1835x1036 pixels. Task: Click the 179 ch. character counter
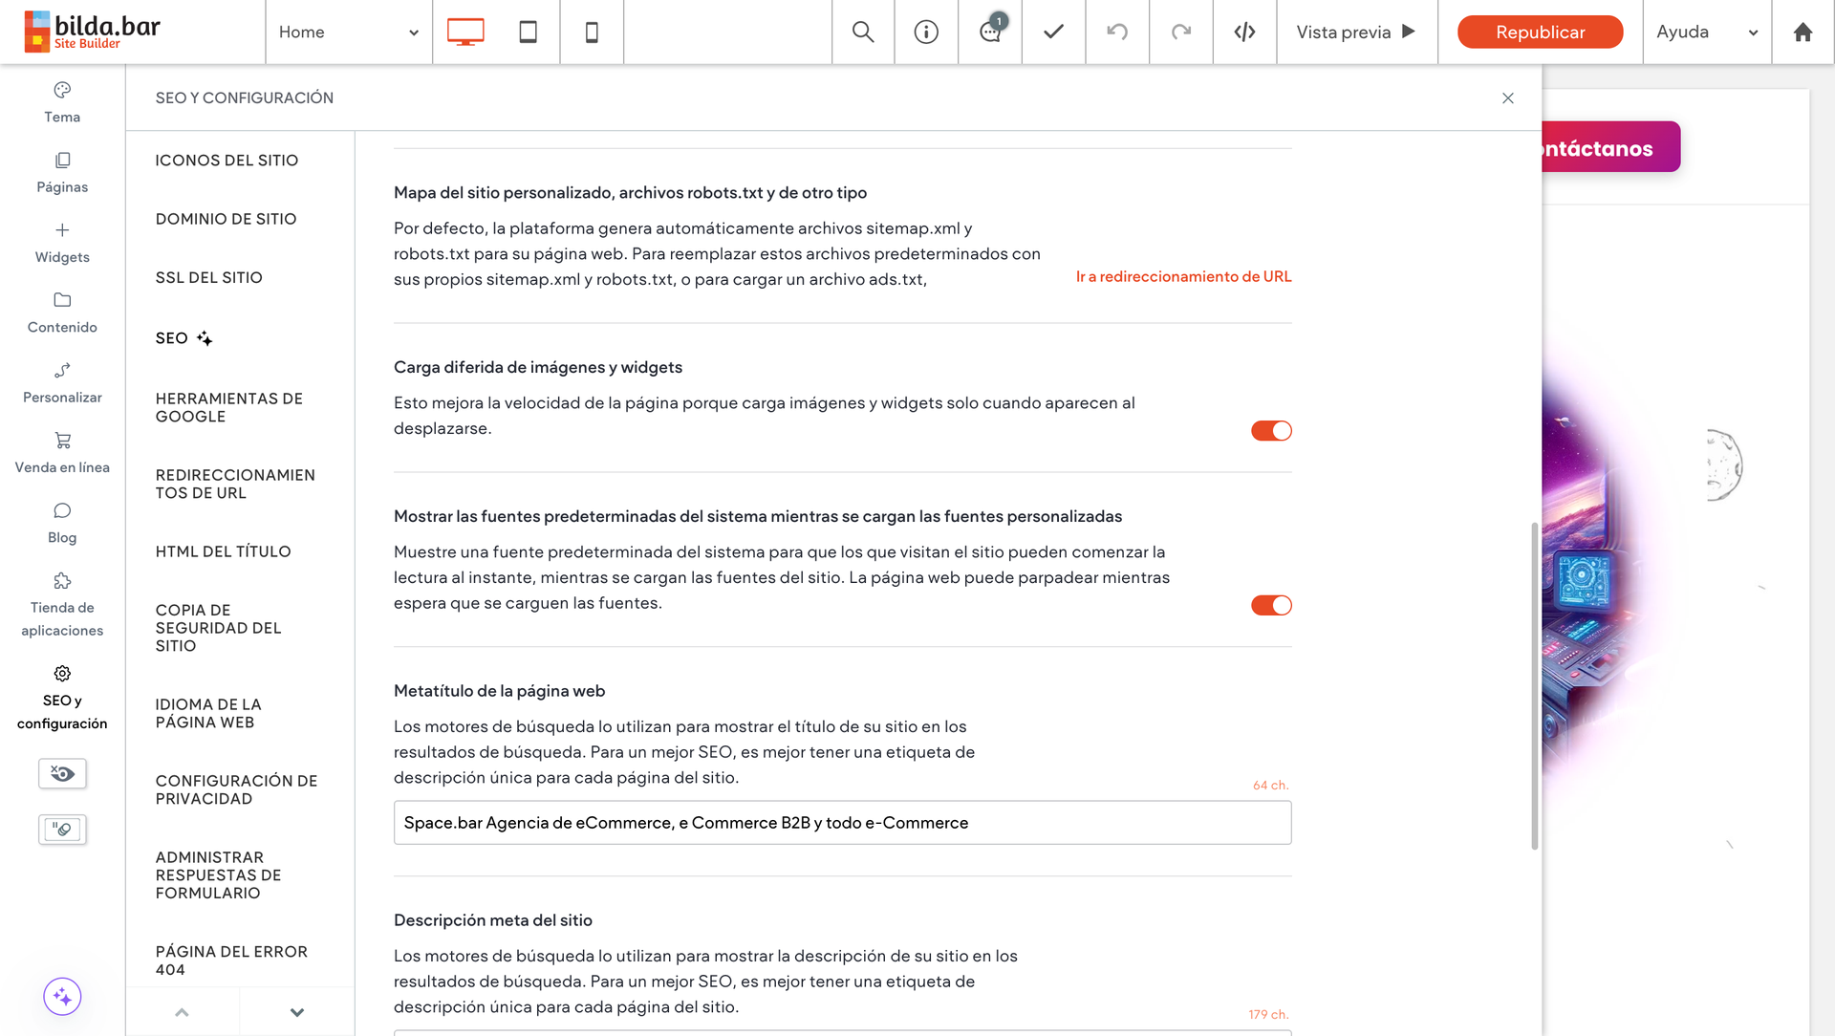click(1268, 1015)
